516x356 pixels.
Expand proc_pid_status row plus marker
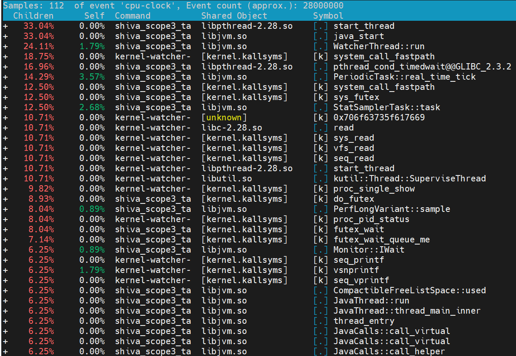click(5, 220)
